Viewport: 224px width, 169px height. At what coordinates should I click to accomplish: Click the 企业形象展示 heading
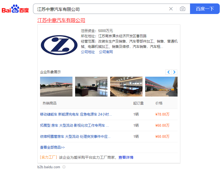pyautogui.click(x=50, y=72)
